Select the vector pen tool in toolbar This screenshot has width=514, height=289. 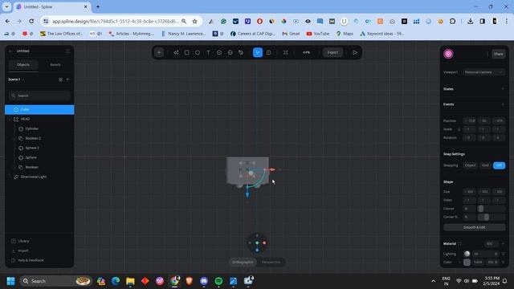coord(176,52)
